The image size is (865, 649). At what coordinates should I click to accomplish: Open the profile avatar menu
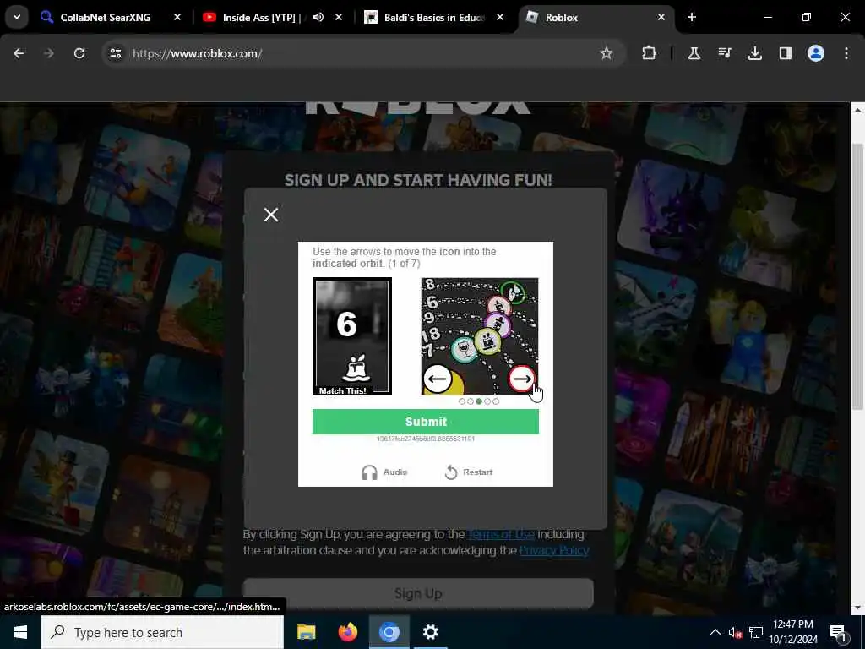pos(815,53)
